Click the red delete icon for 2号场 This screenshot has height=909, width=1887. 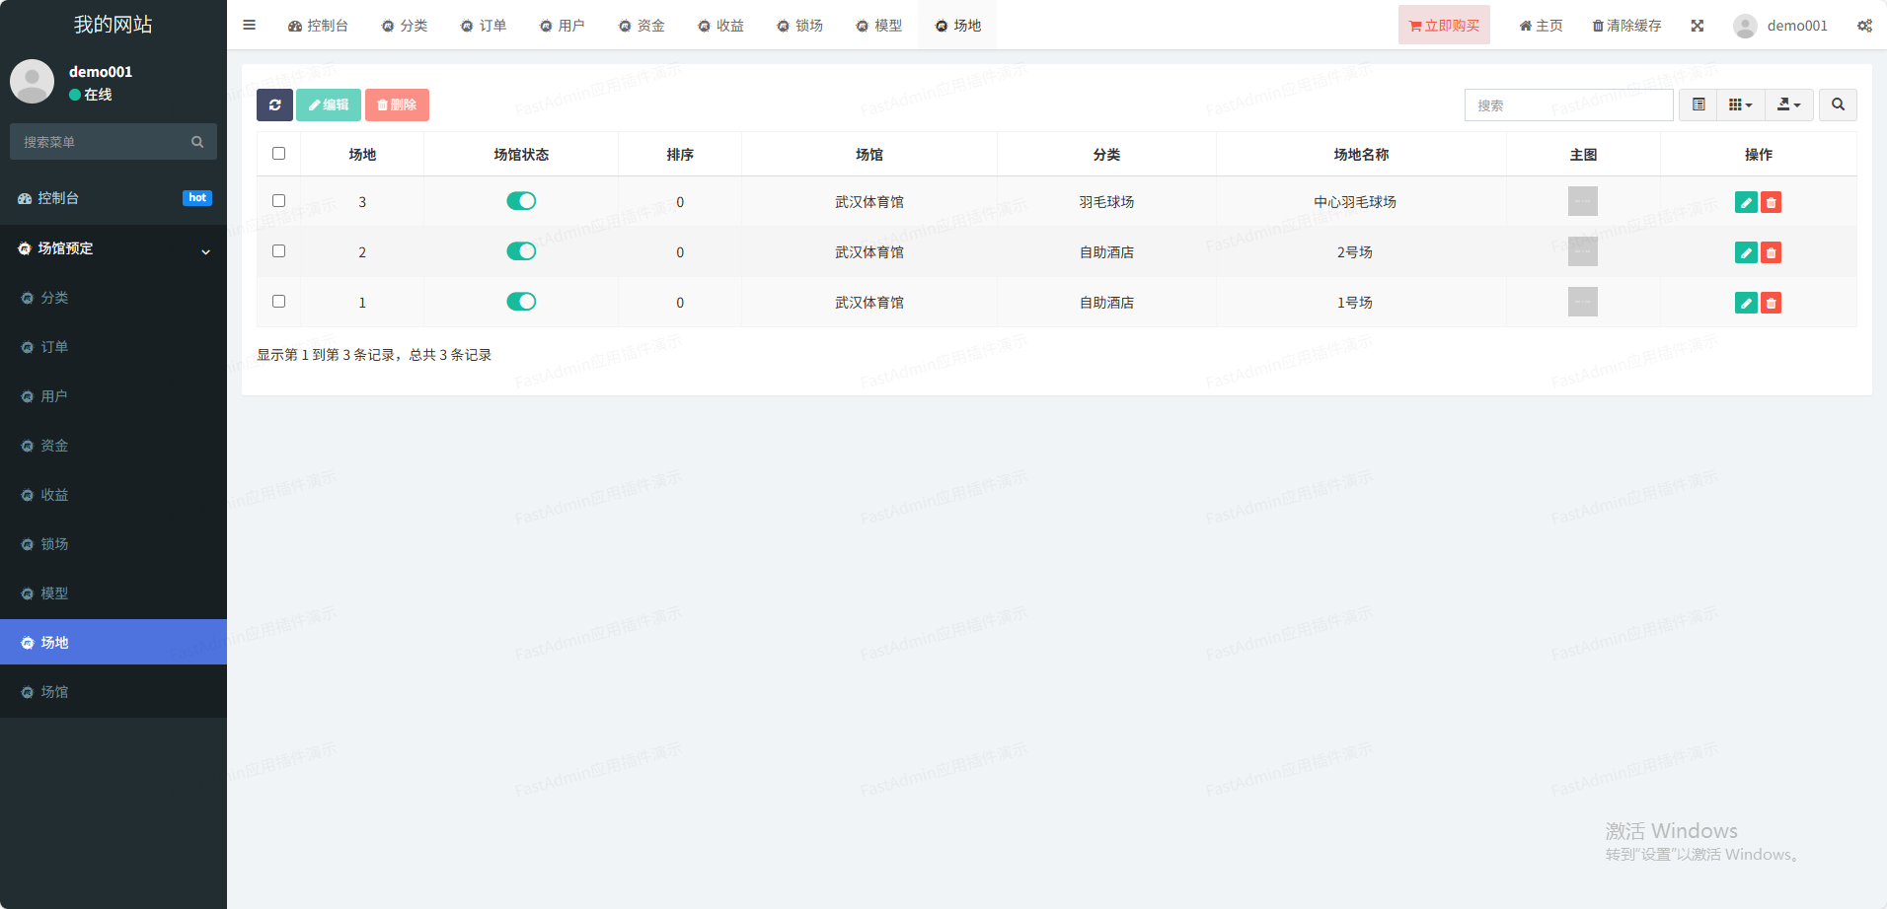tap(1772, 252)
